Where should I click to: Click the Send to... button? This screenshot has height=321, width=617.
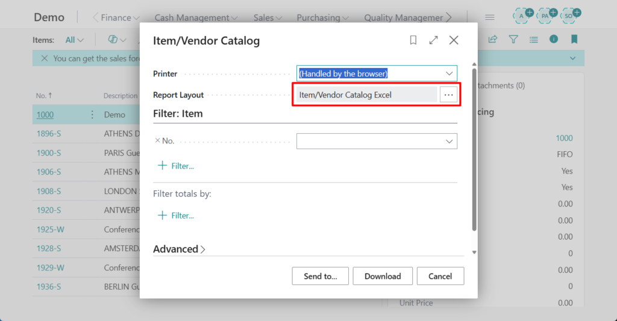[x=320, y=276]
